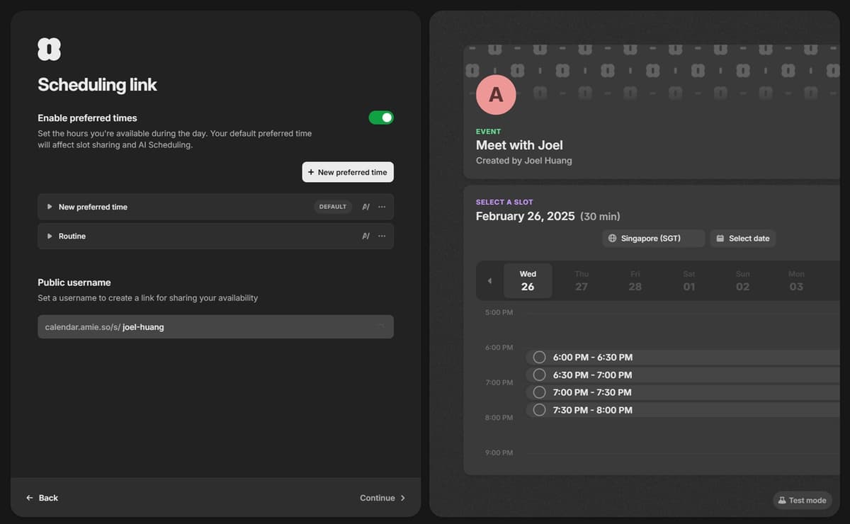Pick the 6:30 PM - 7:00 PM radio
Viewport: 850px width, 524px height.
click(540, 375)
